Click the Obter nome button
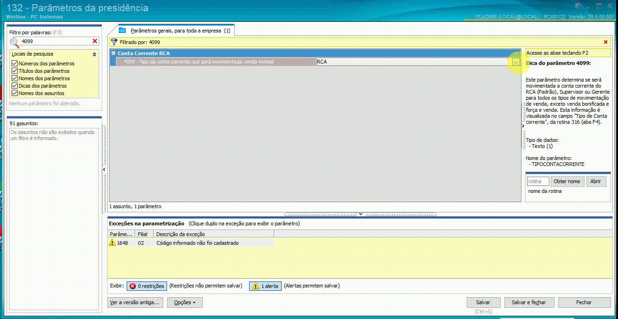Screen dimensions: 618x319 click(x=567, y=181)
